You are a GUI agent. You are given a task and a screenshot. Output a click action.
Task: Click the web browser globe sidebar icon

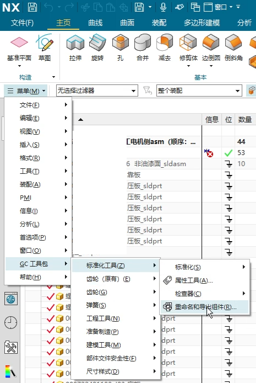tap(11, 298)
